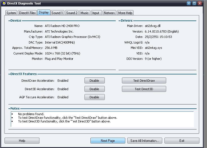
Task: Select the Sound 1 tab
Action: point(57,13)
